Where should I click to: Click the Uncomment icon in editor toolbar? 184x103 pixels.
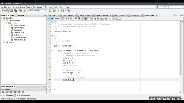120,19
